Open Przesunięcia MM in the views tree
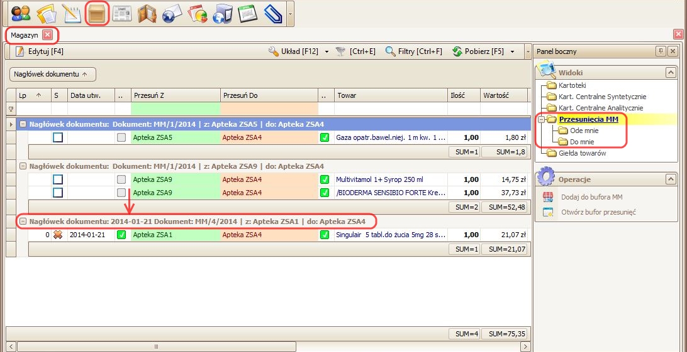This screenshot has width=687, height=352. pos(584,119)
